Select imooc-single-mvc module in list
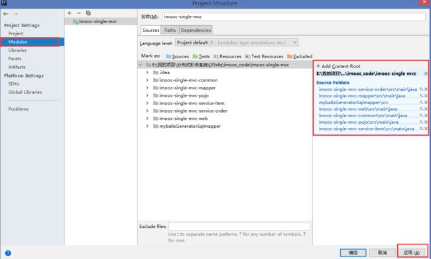Viewport: 431px width, 259px height. pyautogui.click(x=101, y=21)
